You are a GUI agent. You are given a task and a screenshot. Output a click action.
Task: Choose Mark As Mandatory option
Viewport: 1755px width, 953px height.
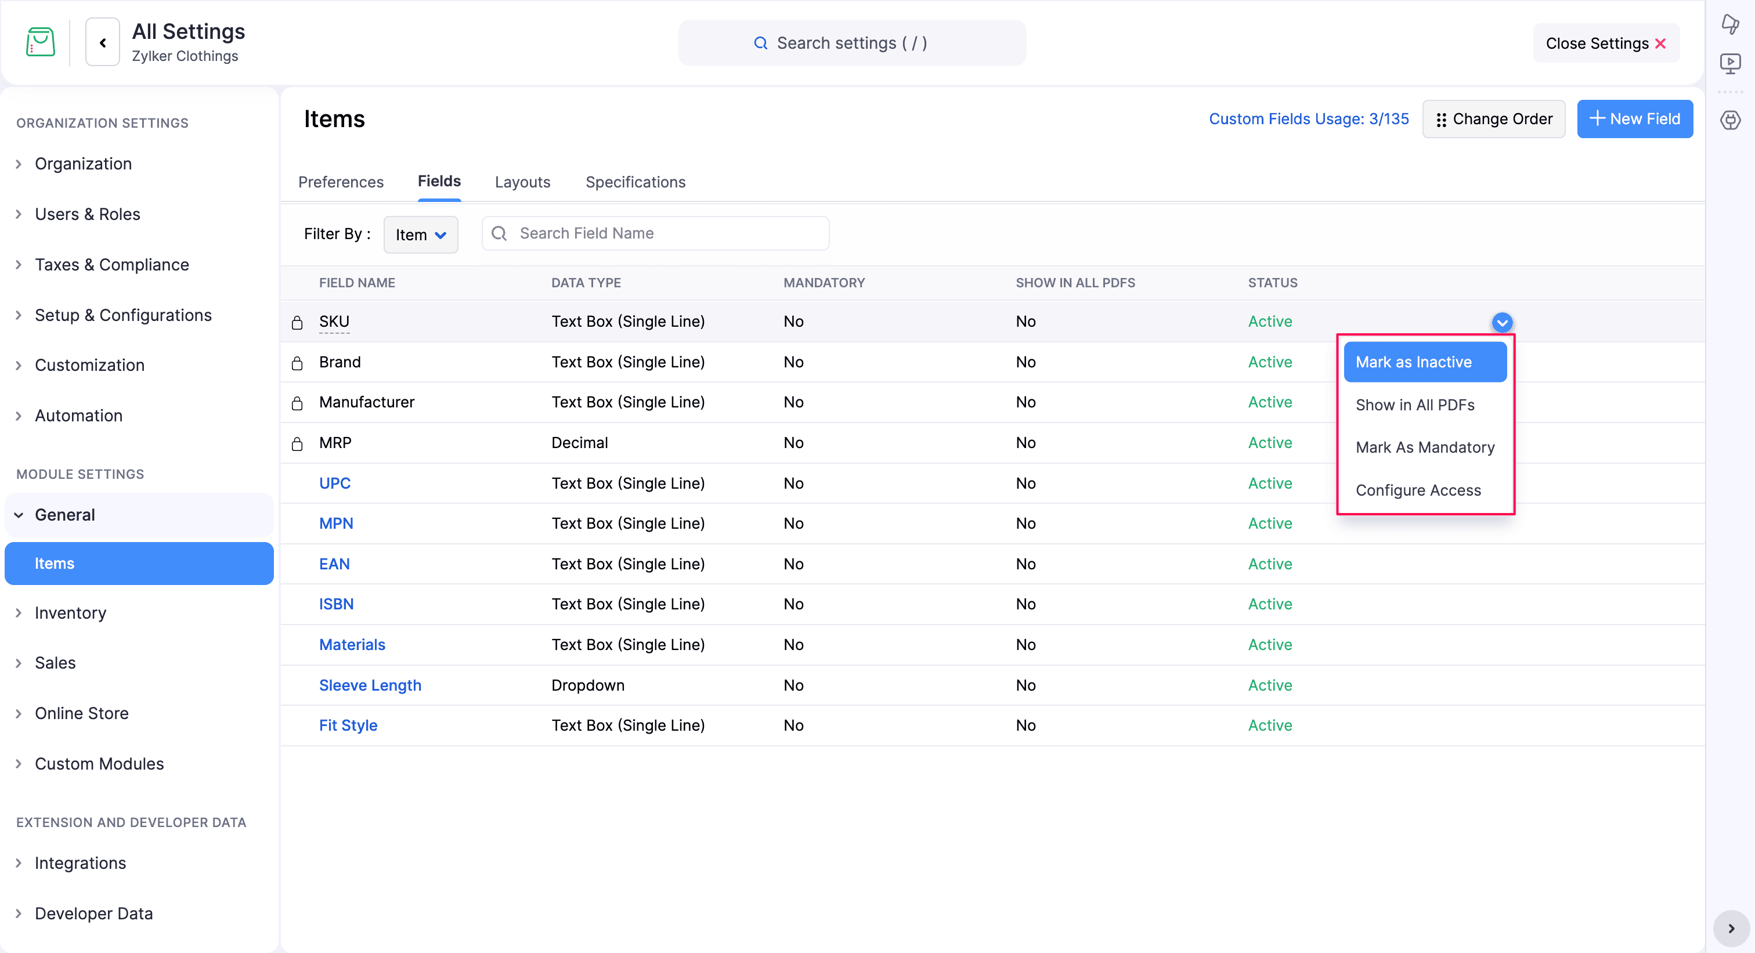pyautogui.click(x=1425, y=447)
